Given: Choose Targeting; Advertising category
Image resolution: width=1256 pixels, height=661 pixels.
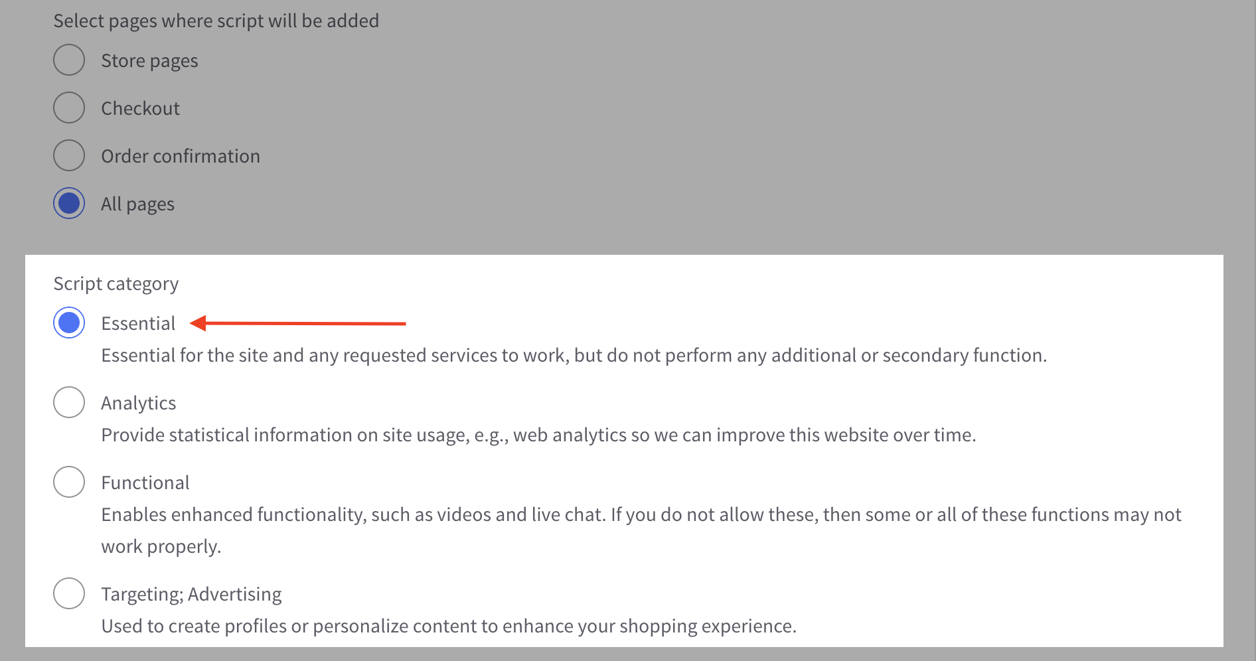Looking at the screenshot, I should (68, 593).
